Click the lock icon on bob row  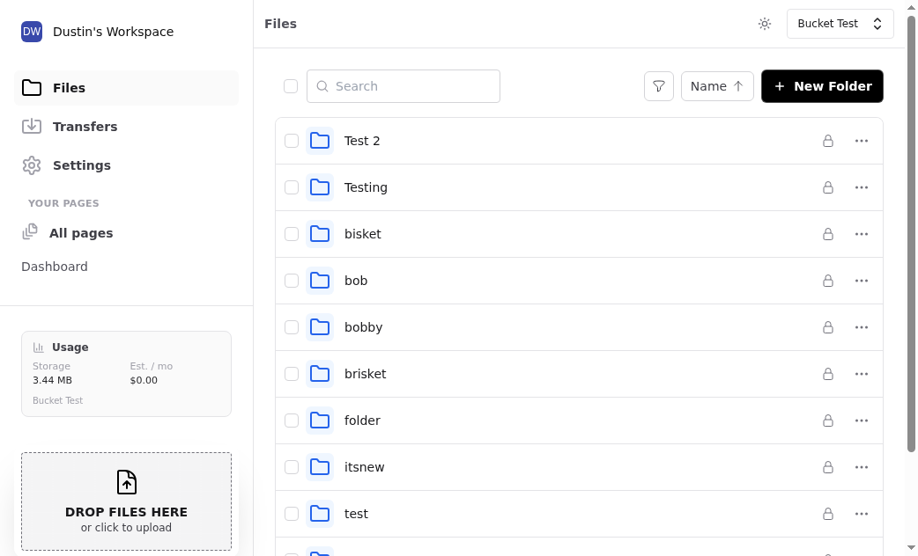828,281
